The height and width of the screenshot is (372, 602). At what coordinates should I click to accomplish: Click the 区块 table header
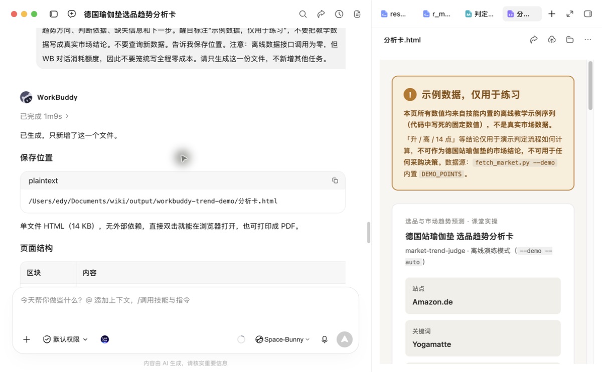coord(34,273)
